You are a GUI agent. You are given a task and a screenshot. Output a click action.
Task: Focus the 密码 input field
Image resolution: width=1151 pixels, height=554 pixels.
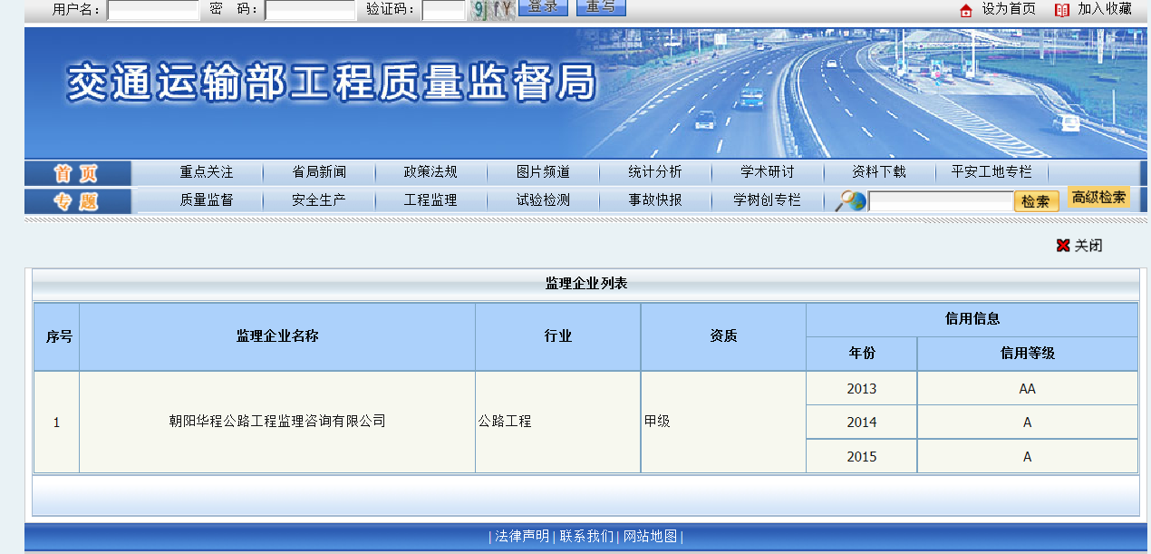tap(310, 10)
